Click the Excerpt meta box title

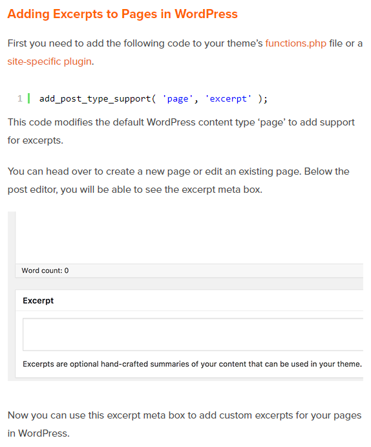(x=38, y=300)
